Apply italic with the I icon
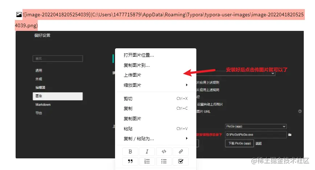Viewport: 315px width, 170px height. tap(147, 151)
